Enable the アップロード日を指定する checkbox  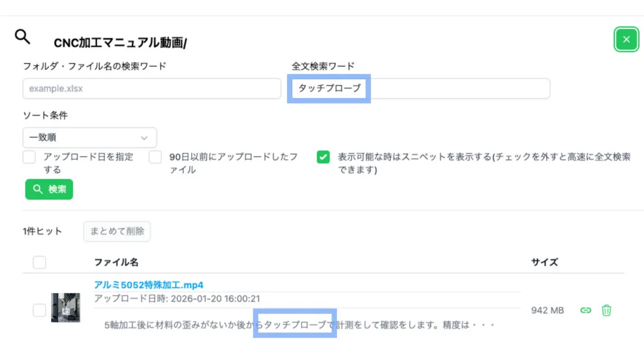click(x=30, y=157)
